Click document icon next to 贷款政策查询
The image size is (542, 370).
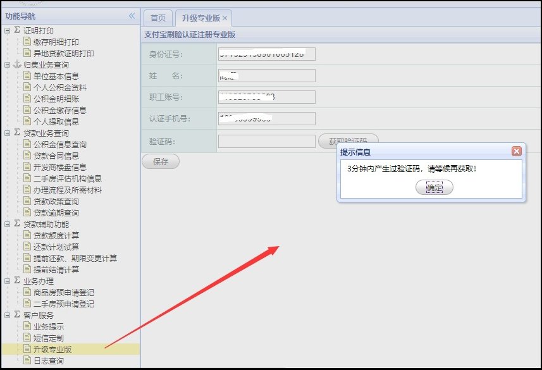click(x=27, y=201)
